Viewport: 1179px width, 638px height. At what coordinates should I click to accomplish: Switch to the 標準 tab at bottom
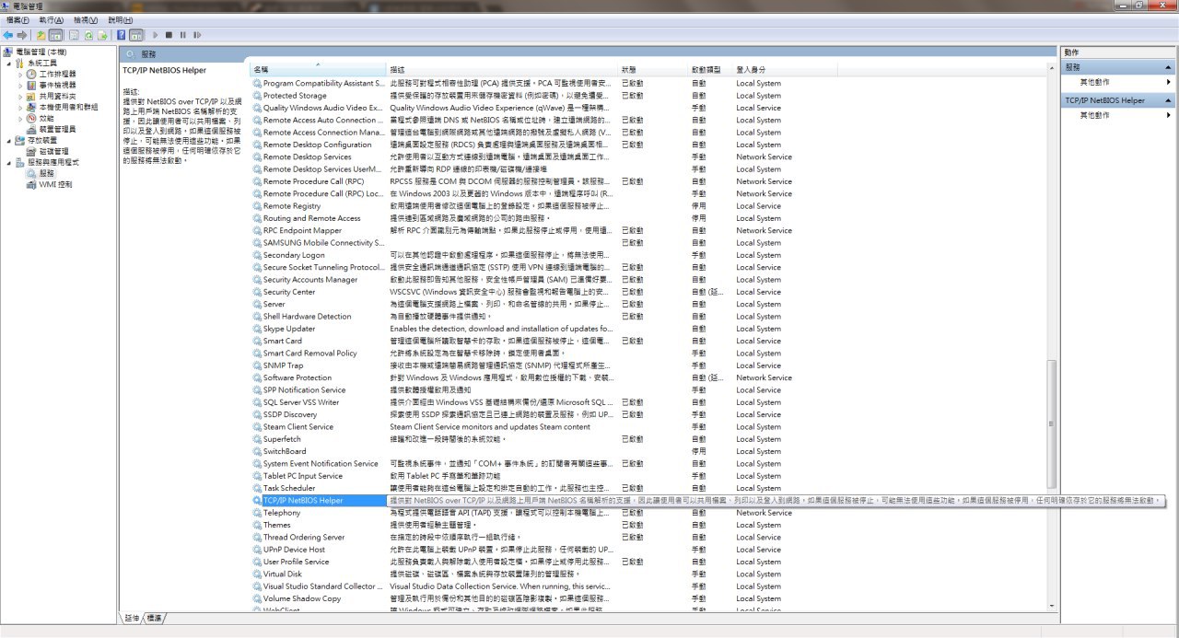(x=155, y=618)
